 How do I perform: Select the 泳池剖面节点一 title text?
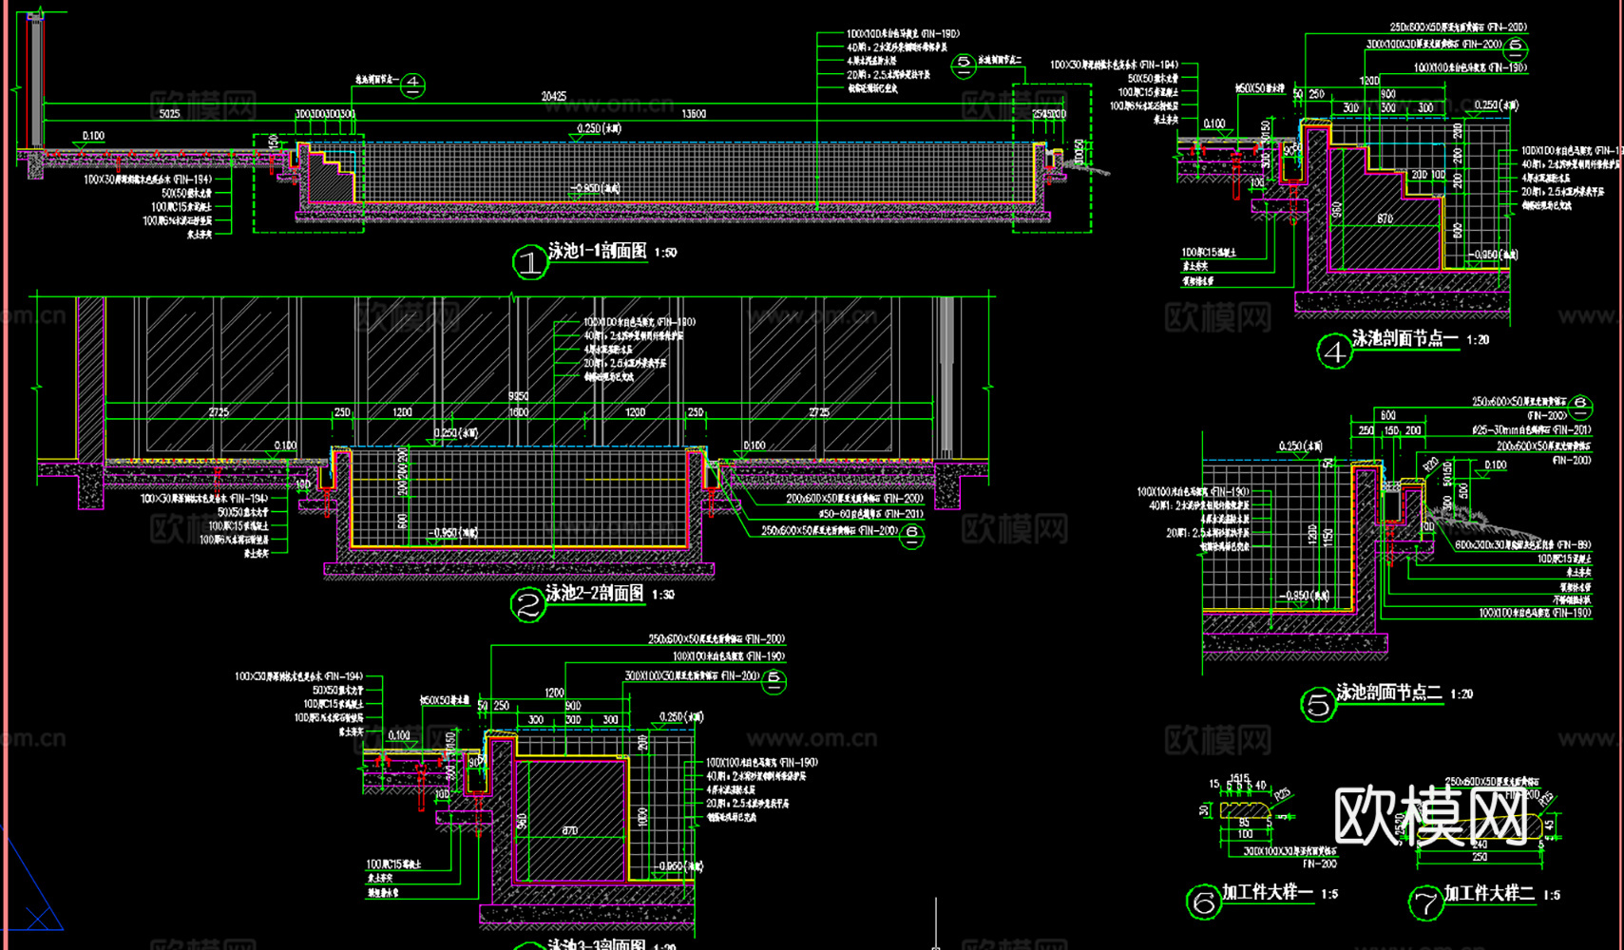click(1404, 338)
